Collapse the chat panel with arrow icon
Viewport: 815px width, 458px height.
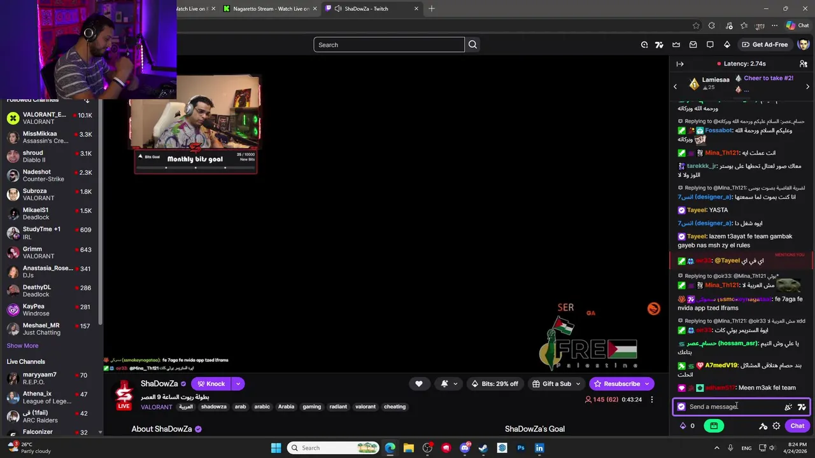(680, 64)
